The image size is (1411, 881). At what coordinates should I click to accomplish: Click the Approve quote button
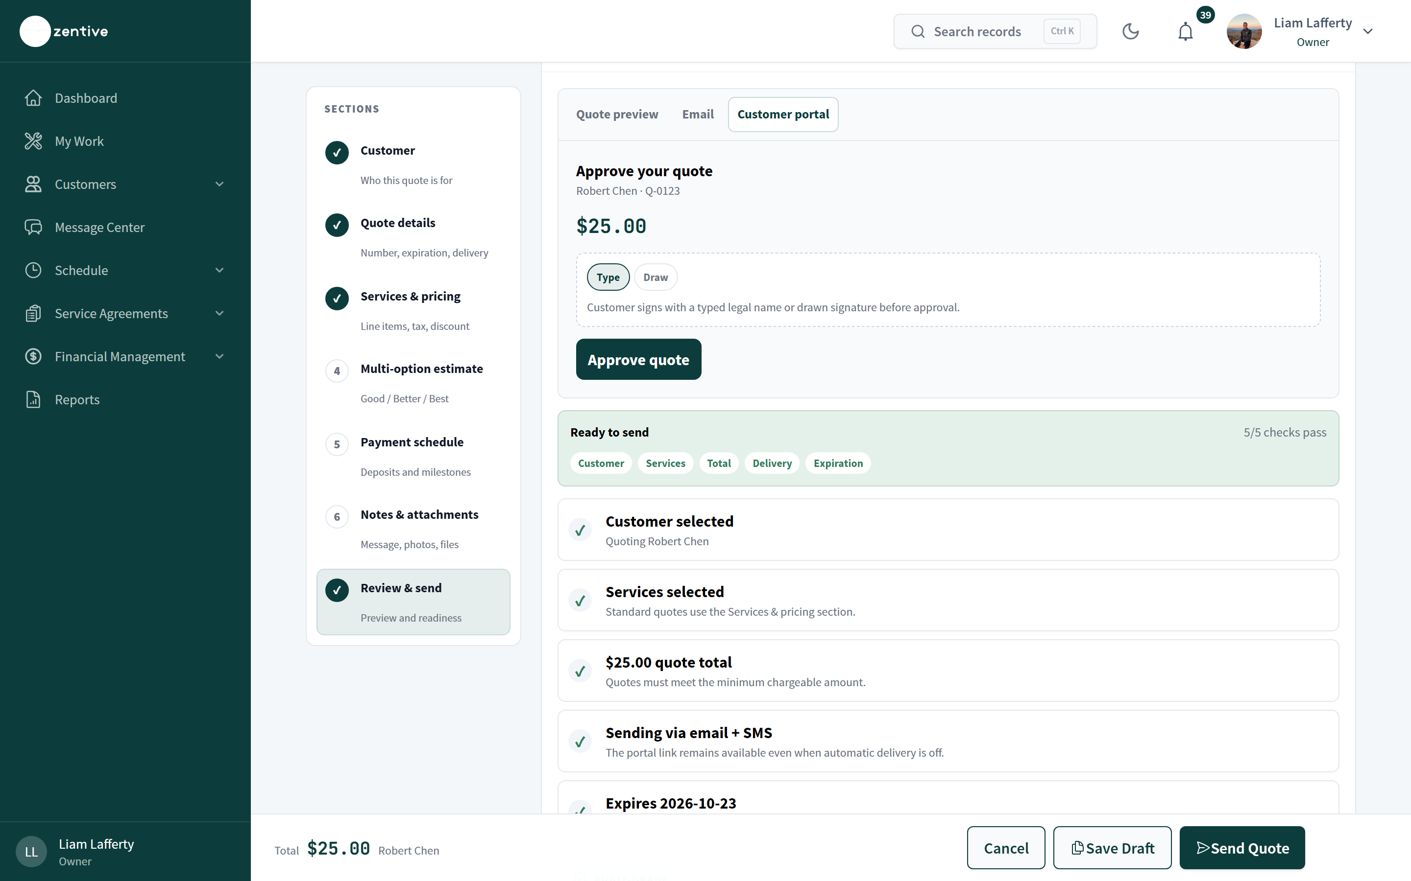point(638,360)
